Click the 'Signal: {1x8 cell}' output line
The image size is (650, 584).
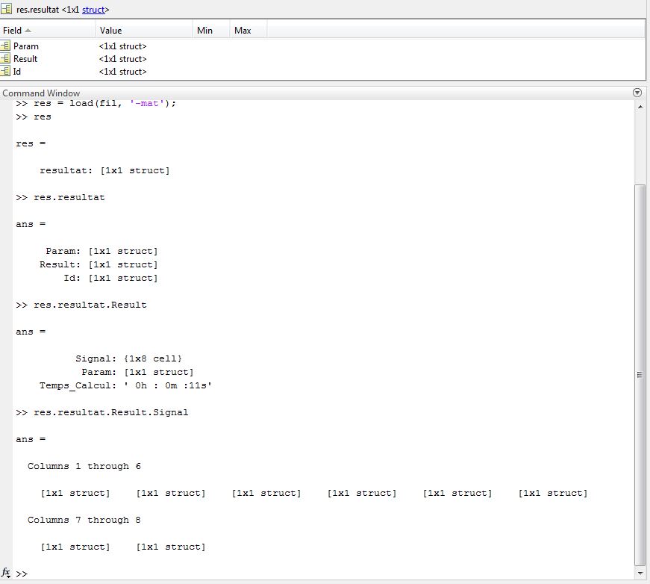pos(128,358)
